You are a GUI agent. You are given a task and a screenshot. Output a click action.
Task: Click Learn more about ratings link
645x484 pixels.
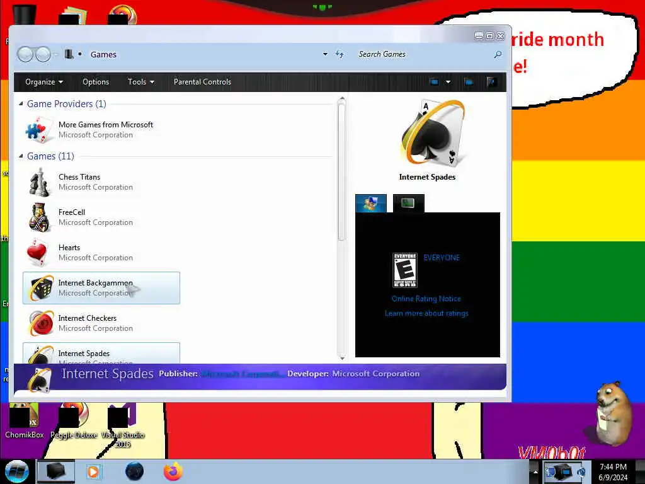click(426, 313)
